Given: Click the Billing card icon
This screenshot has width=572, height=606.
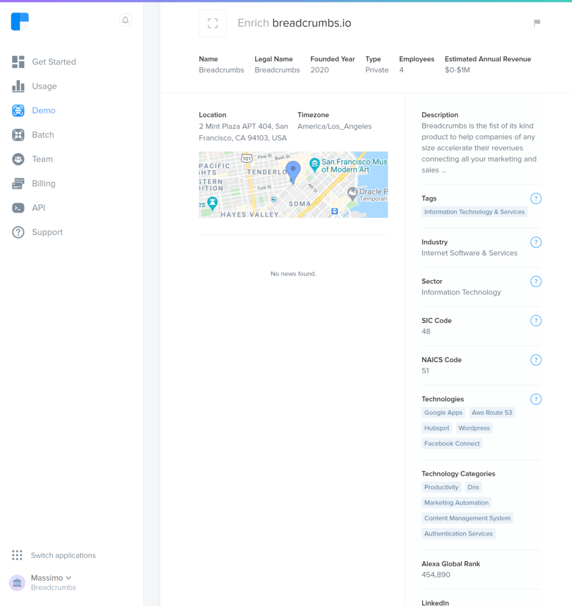Looking at the screenshot, I should [18, 183].
